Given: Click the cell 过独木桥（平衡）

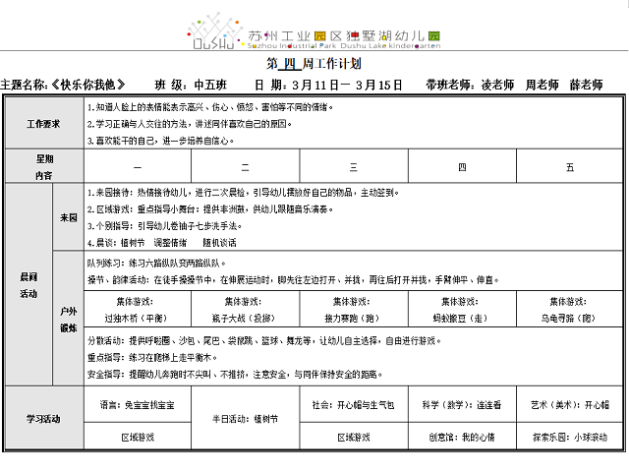Looking at the screenshot, I should coord(136,310).
